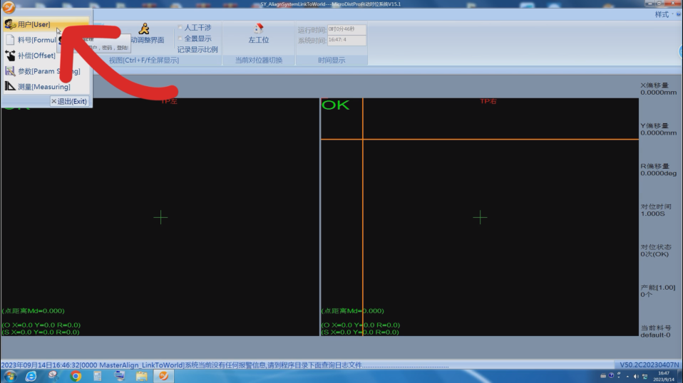Launch Google Chrome from the taskbar
The width and height of the screenshot is (683, 383).
click(76, 376)
